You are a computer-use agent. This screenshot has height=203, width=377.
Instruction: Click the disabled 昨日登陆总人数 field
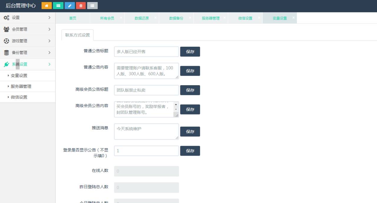146,187
